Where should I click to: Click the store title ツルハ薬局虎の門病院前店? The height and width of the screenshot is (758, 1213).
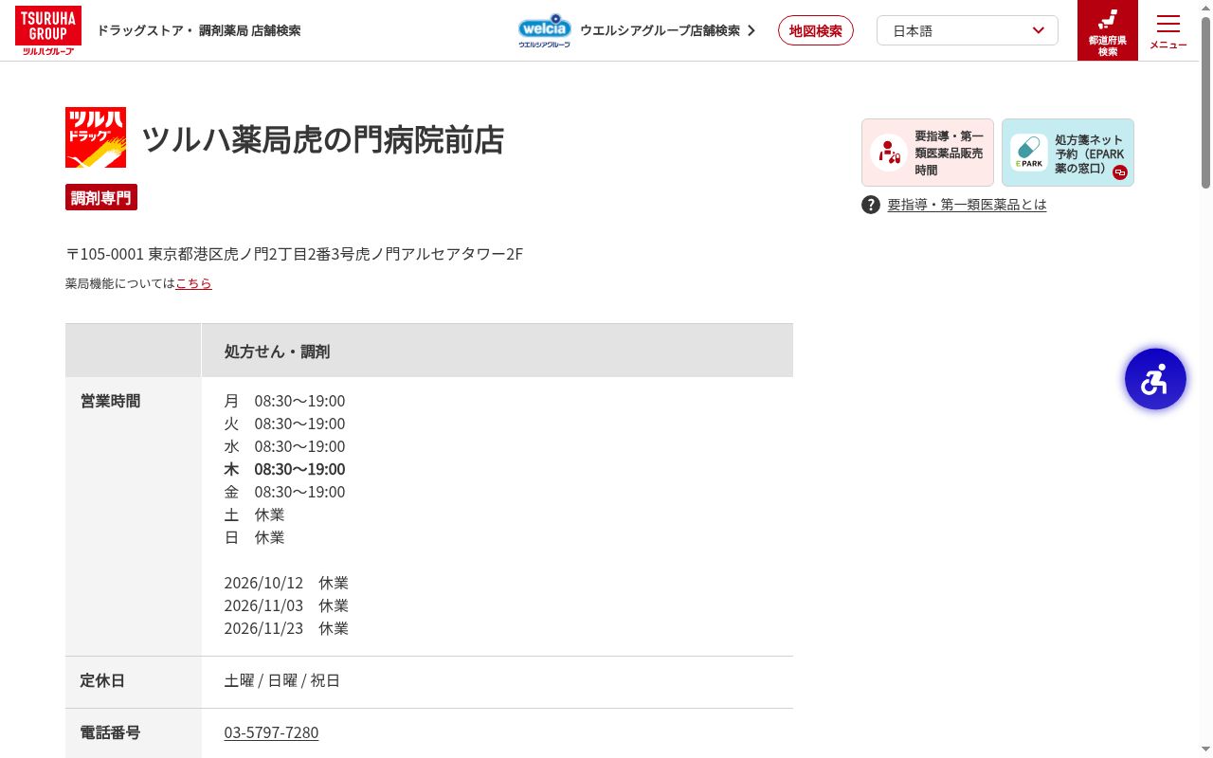coord(323,139)
